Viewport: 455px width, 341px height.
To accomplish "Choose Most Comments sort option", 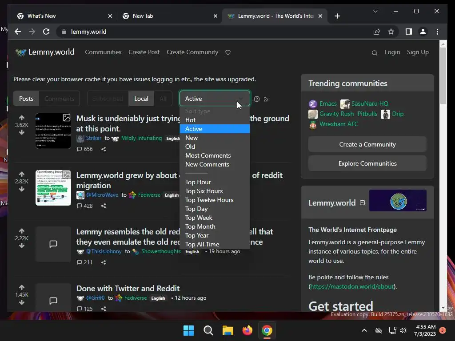I will [215, 156].
